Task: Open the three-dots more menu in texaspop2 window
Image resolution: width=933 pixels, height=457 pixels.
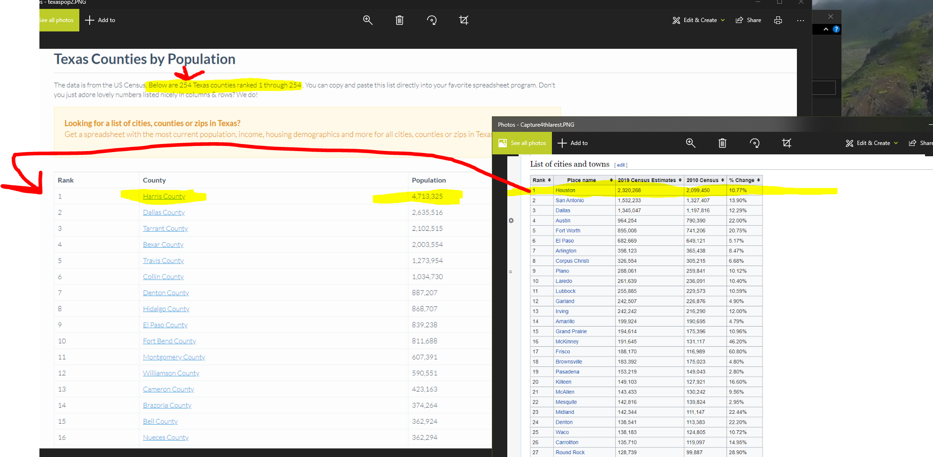Action: (801, 20)
